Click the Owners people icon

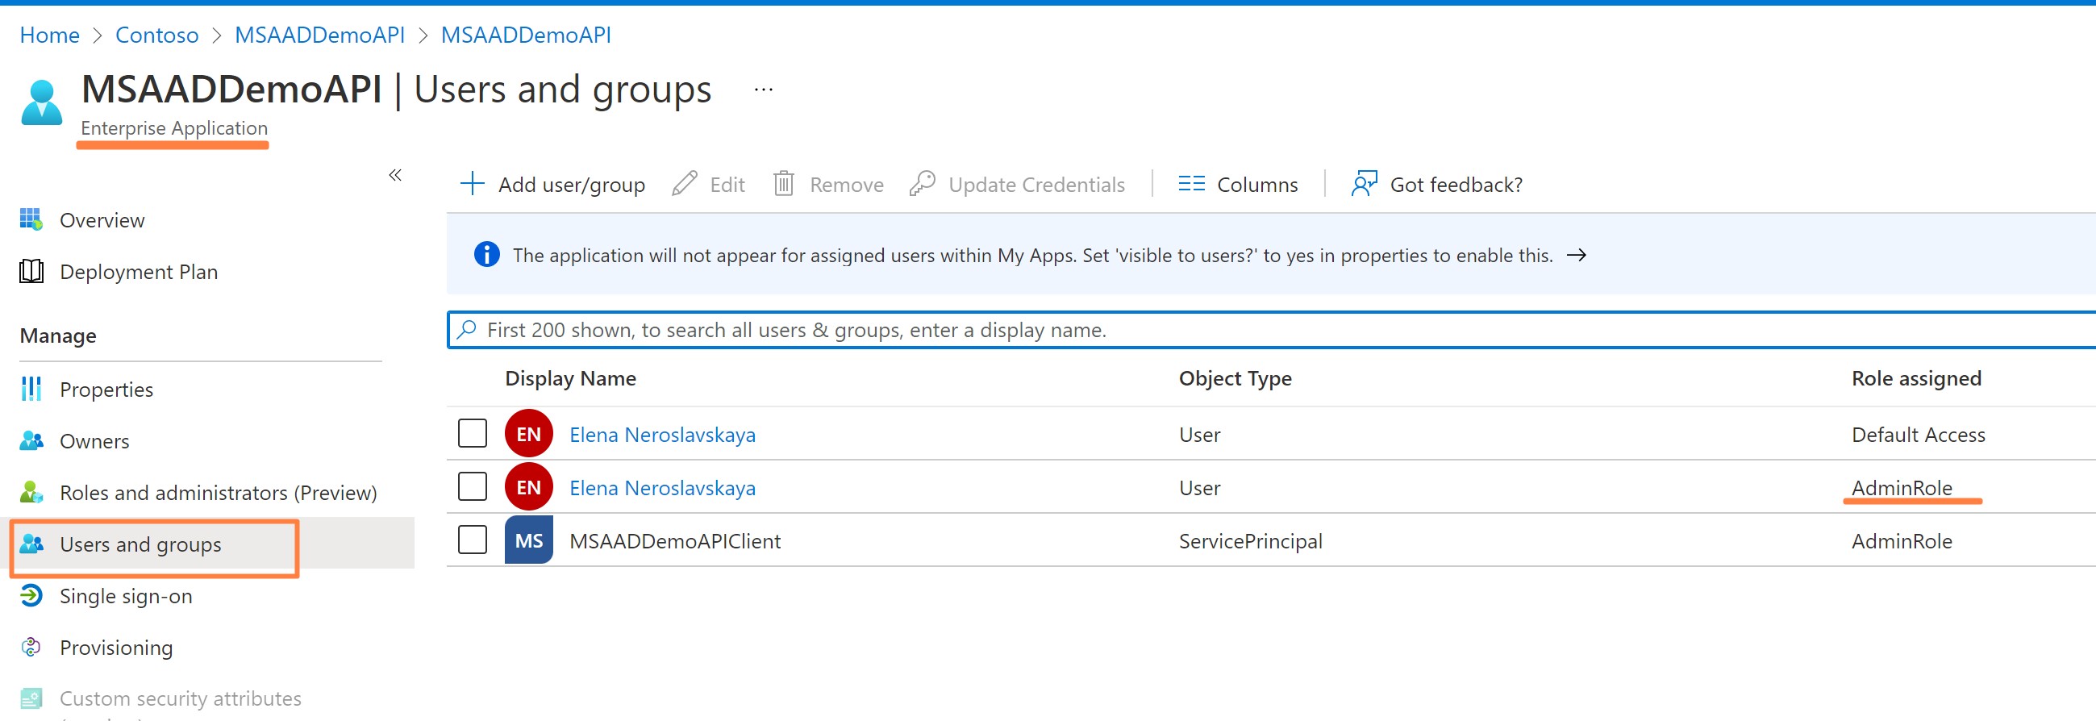click(31, 441)
